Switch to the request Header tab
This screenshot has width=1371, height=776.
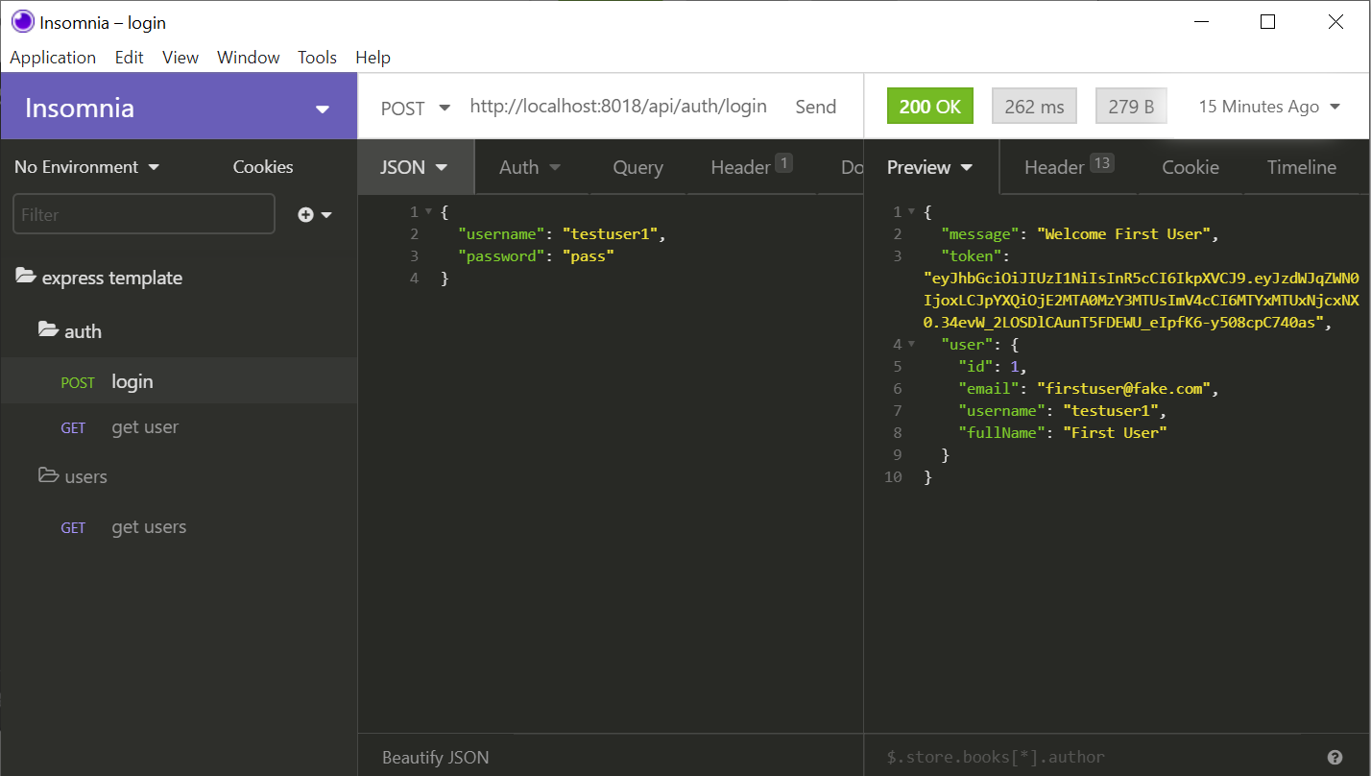coord(750,167)
